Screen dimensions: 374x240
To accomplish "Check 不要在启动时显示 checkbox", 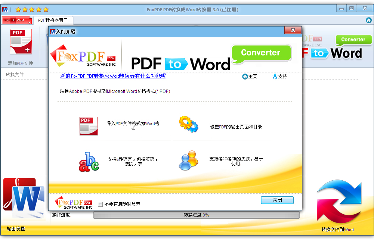I will [101, 204].
